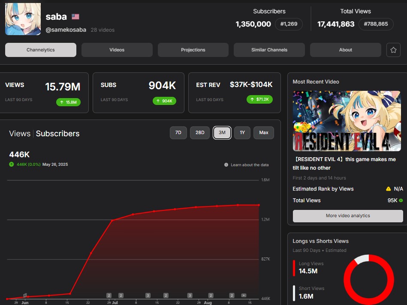
Task: Open the saba channel avatar image
Action: 23,19
